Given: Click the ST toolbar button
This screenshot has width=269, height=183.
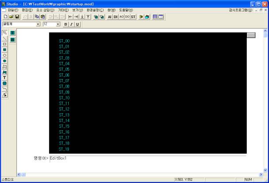Looking at the screenshot, I should pyautogui.click(x=133, y=17).
